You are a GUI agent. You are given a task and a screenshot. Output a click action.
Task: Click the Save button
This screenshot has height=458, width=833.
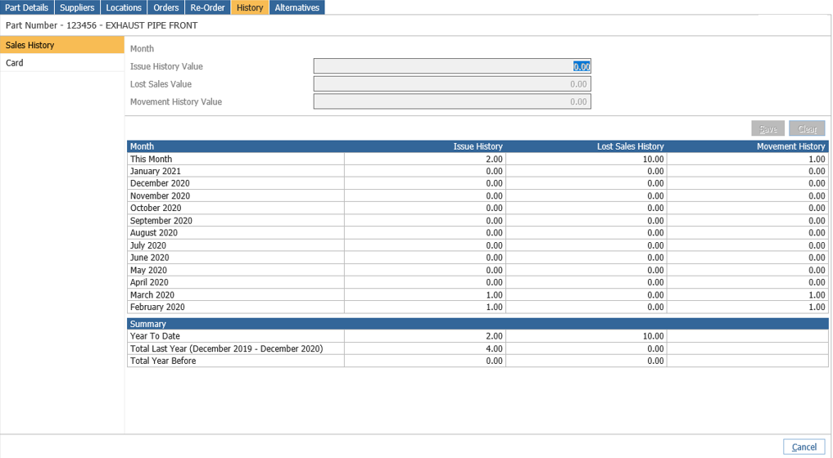point(767,128)
